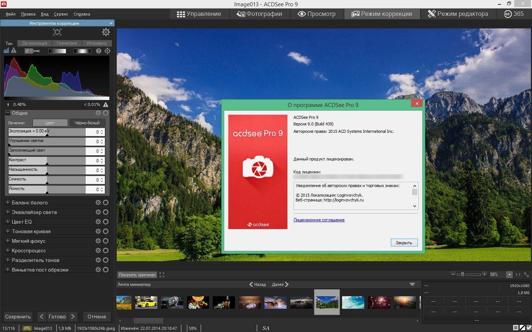532x332 pixels.
Task: Open the Файл menu
Action: click(x=11, y=14)
